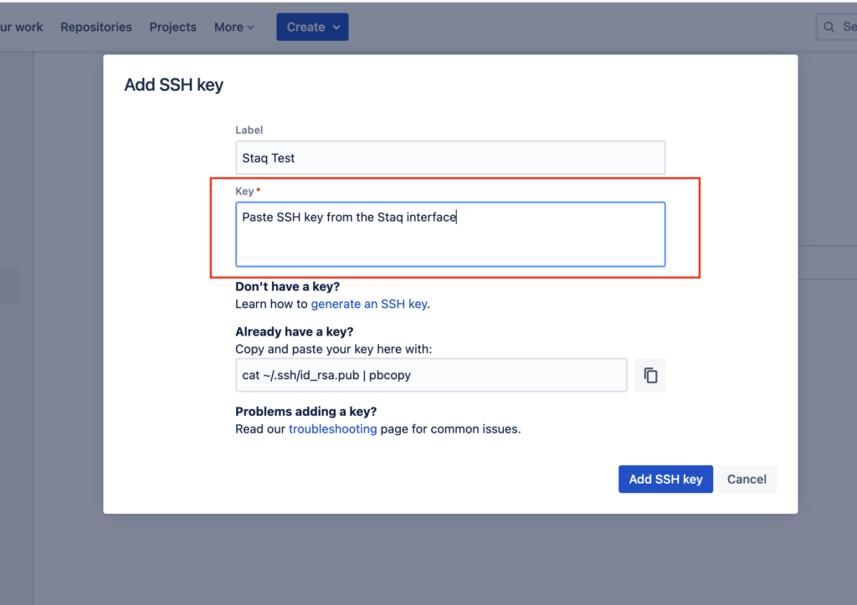The height and width of the screenshot is (605, 857).
Task: Open the Repositories nav item
Action: point(96,27)
